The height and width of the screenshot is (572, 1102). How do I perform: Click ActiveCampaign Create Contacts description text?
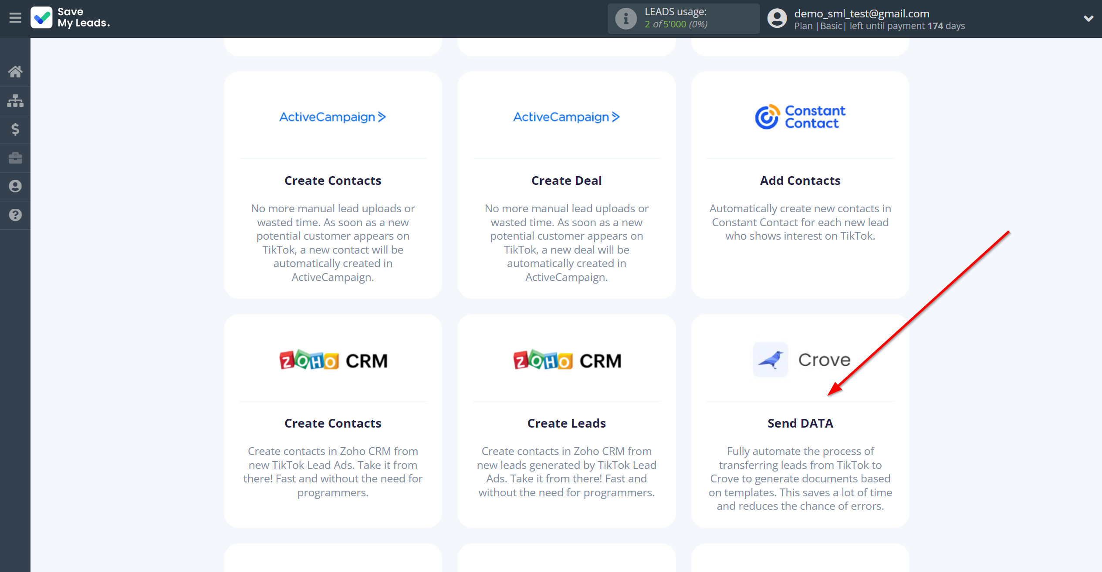coord(333,243)
